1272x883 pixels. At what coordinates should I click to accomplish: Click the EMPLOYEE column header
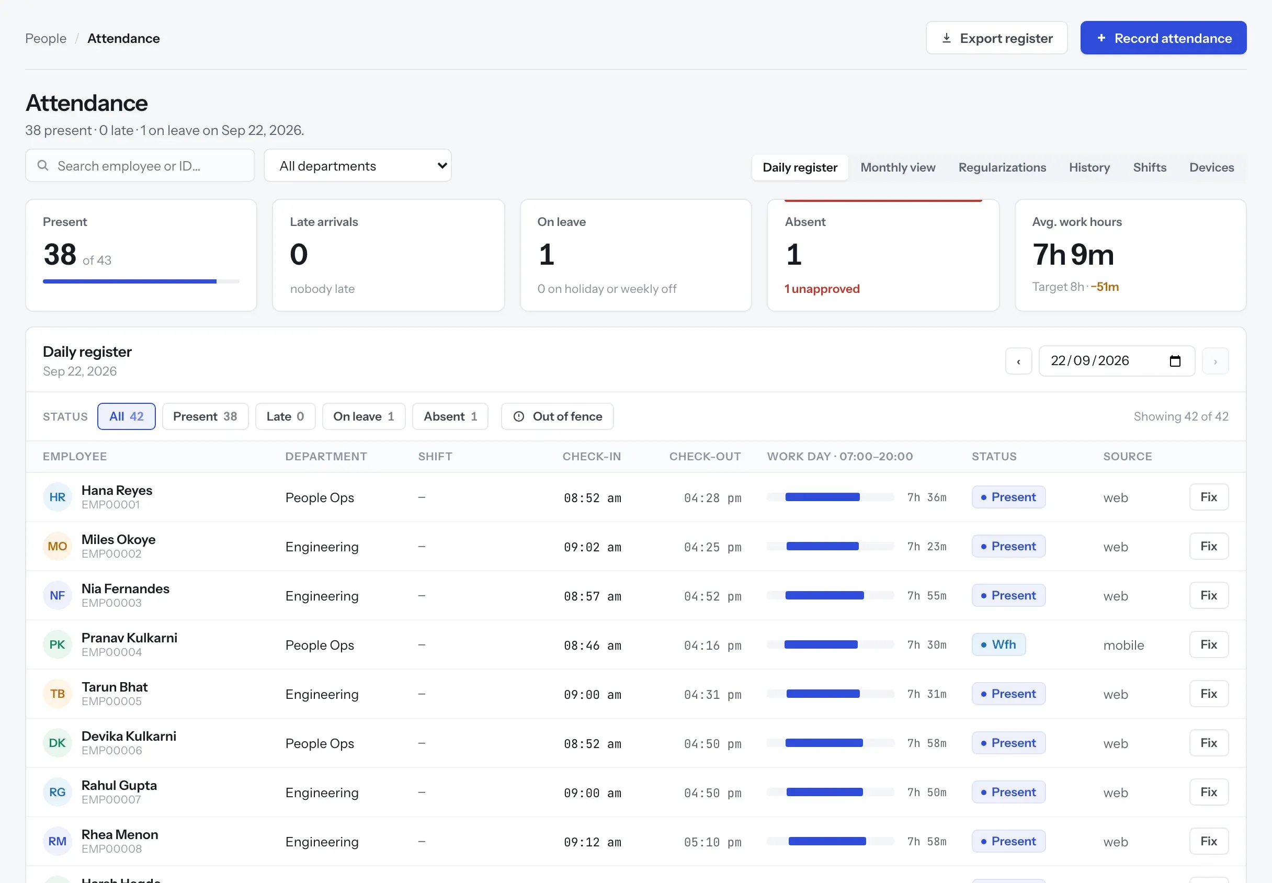(75, 457)
